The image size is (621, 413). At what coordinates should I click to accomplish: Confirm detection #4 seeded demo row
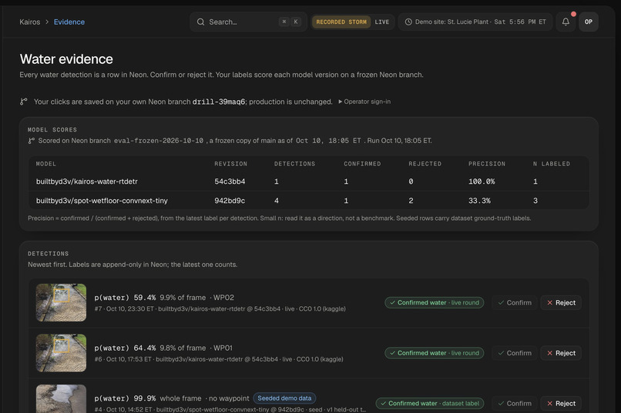pyautogui.click(x=515, y=404)
